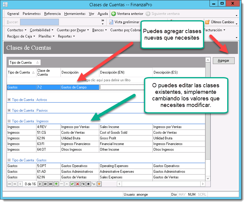
Task: Cancel edits with red X icon
Action: pos(77,184)
